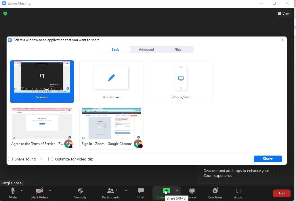Image resolution: width=296 pixels, height=201 pixels.
Task: Switch to the Advanced tab
Action: [x=146, y=49]
